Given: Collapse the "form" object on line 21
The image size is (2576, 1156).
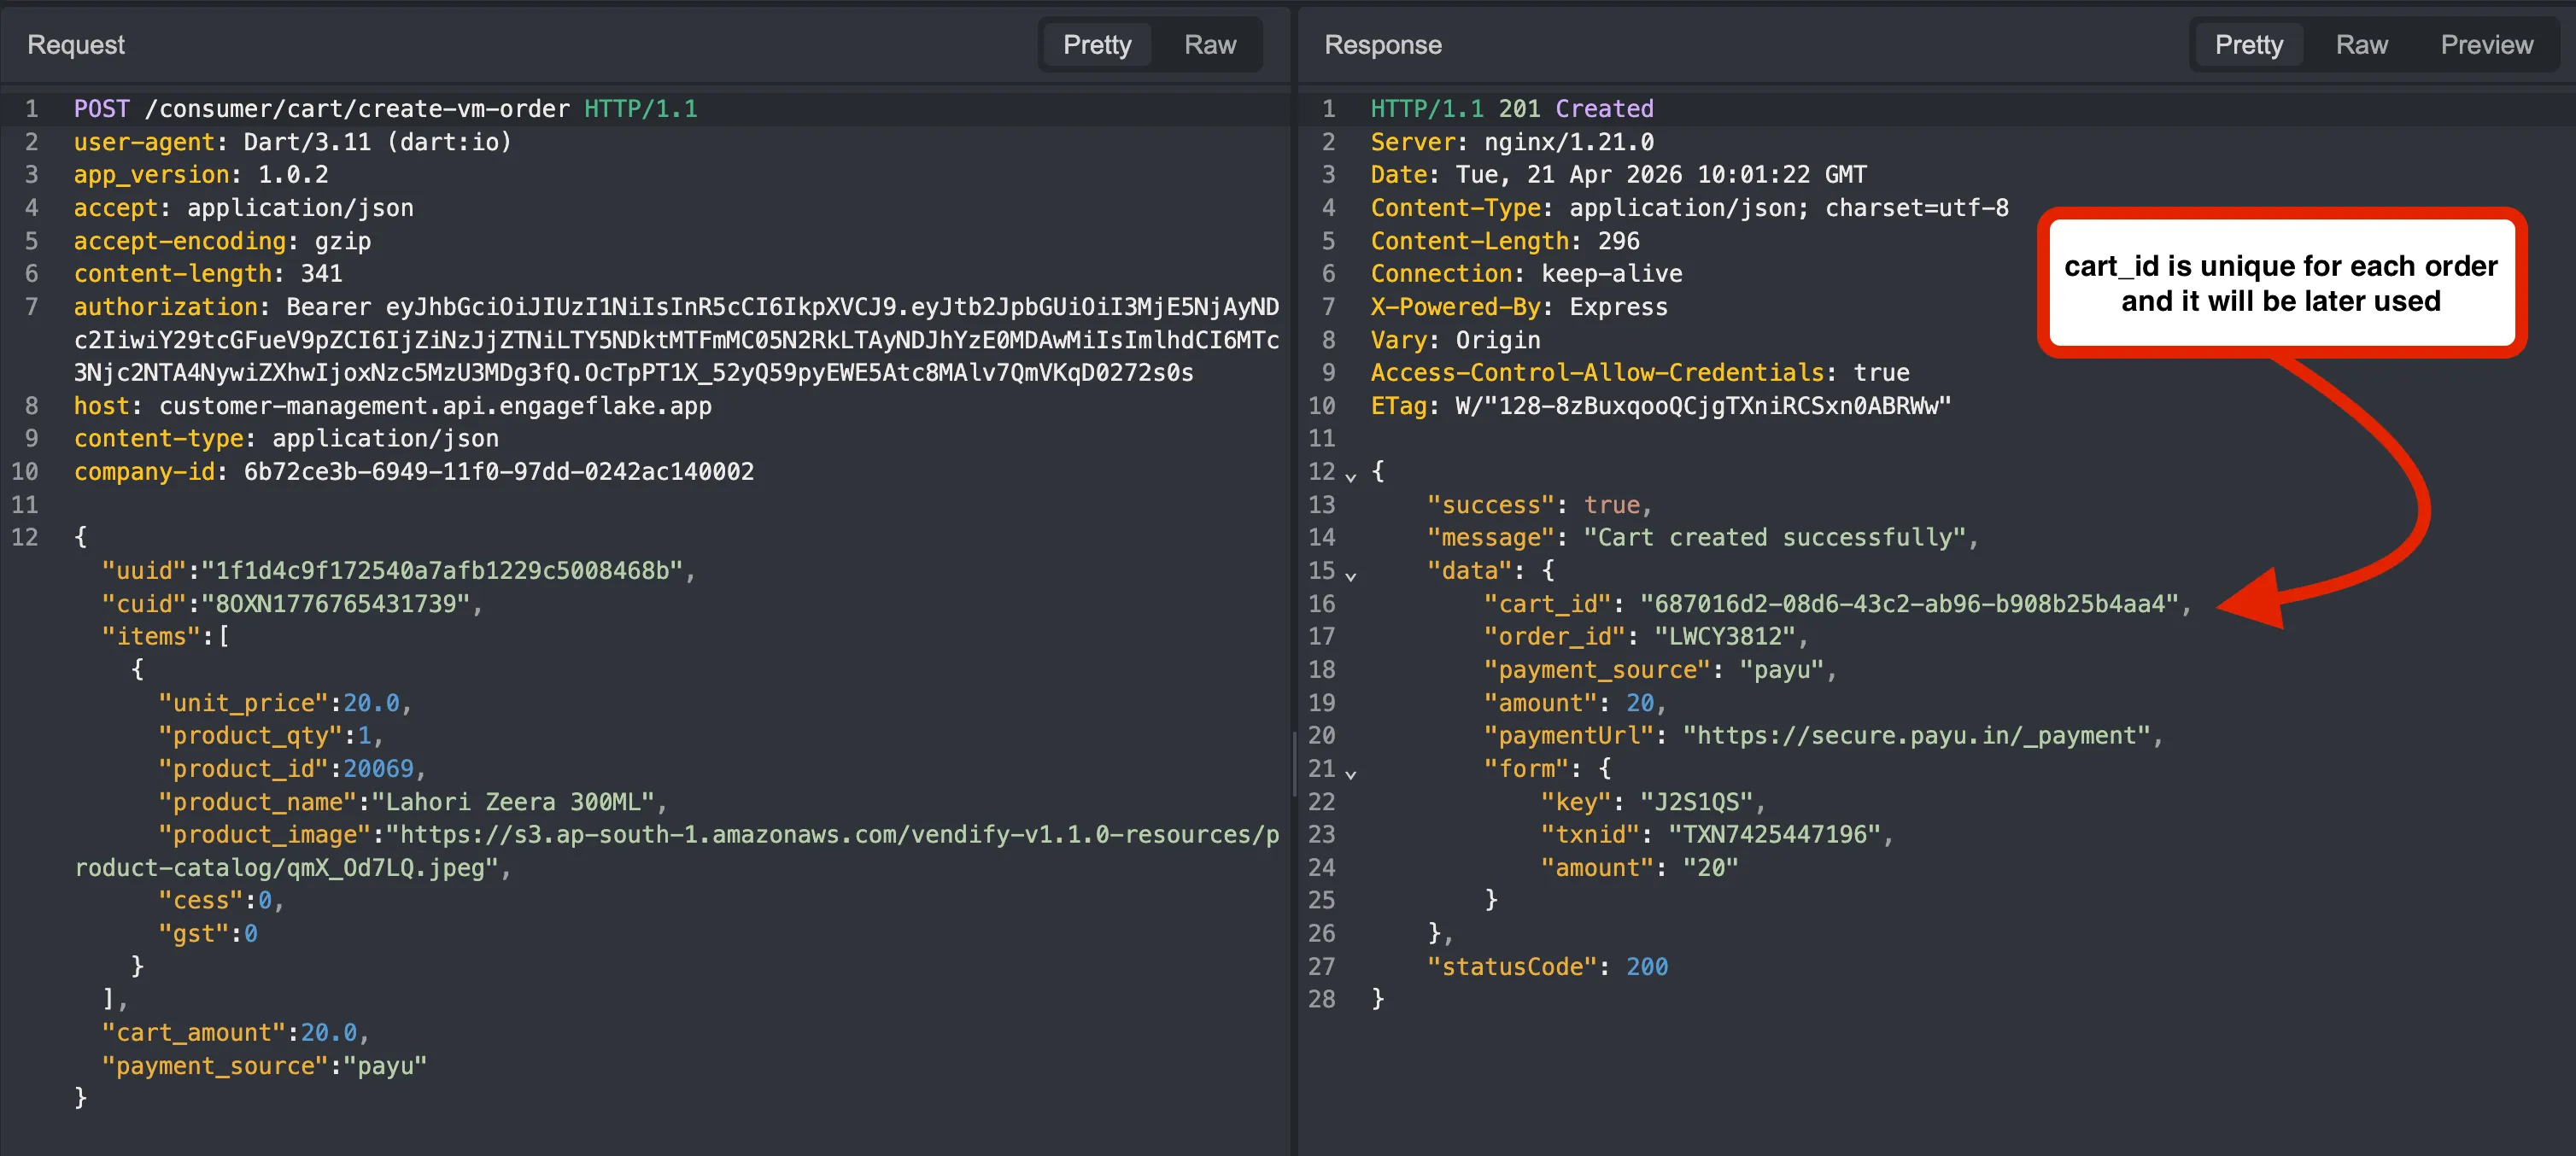Looking at the screenshot, I should pyautogui.click(x=1350, y=773).
